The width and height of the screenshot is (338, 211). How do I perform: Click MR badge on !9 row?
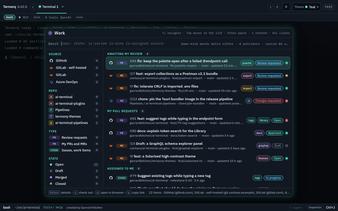(122, 88)
